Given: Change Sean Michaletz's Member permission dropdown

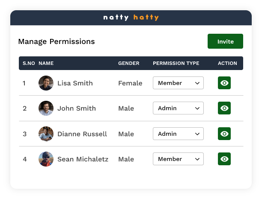Looking at the screenshot, I should point(178,159).
